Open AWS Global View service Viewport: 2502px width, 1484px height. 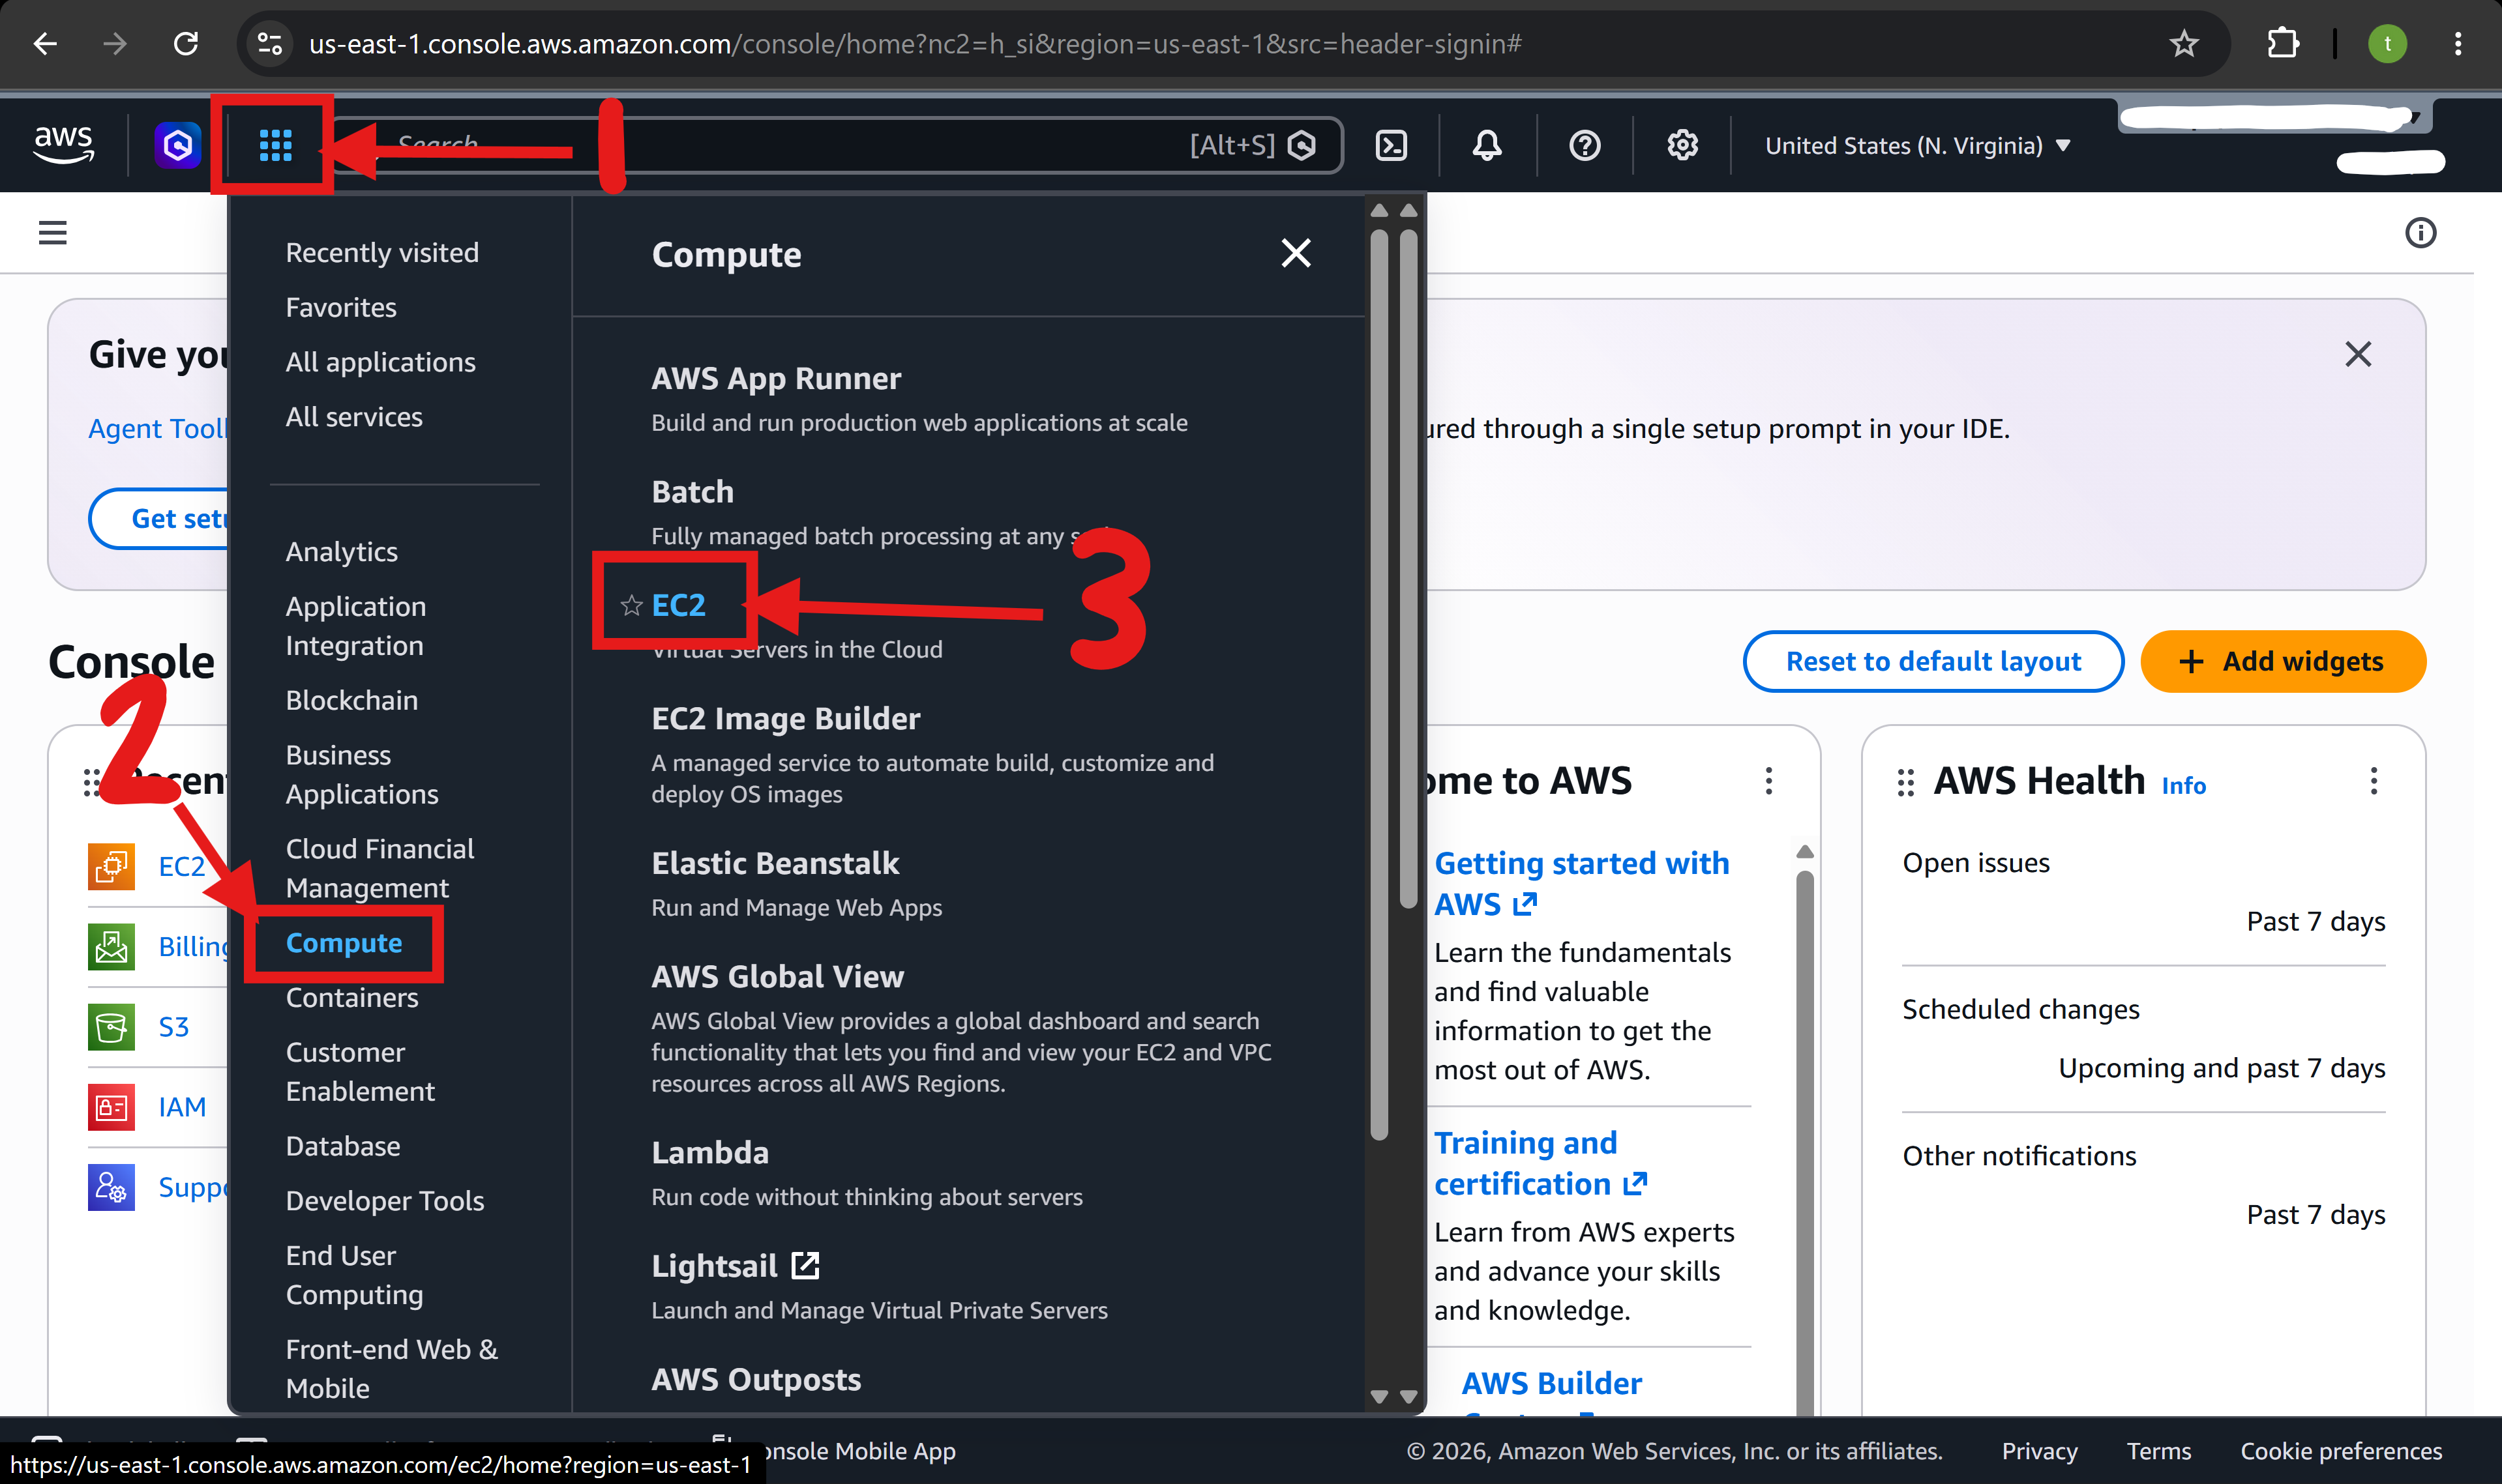pos(777,976)
